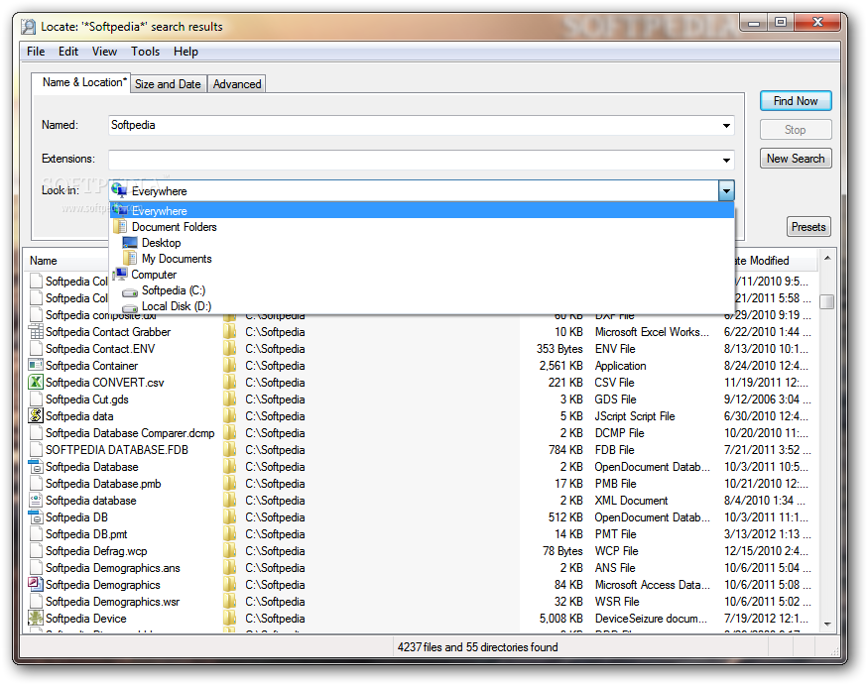Click the file icon of Softpedia Cut.gds
This screenshot has width=868, height=685.
(x=36, y=399)
